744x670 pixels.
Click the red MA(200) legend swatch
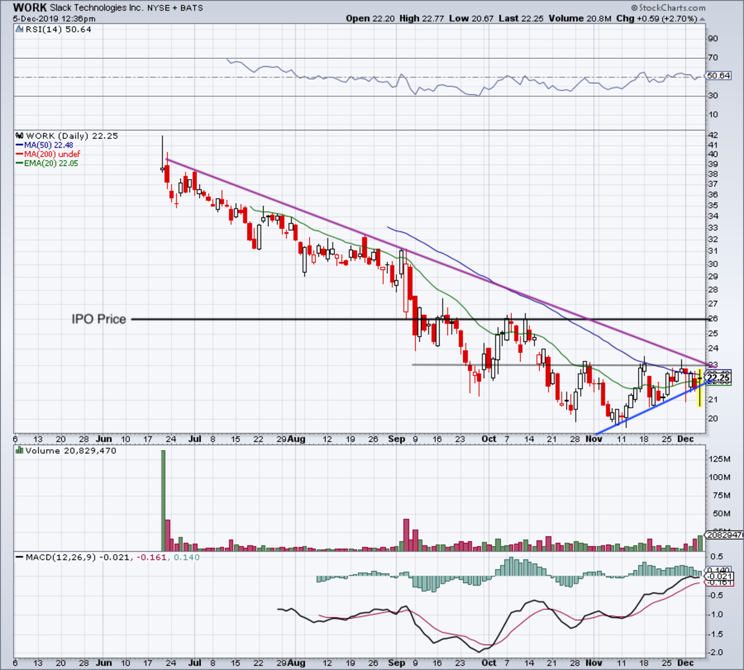coord(19,154)
